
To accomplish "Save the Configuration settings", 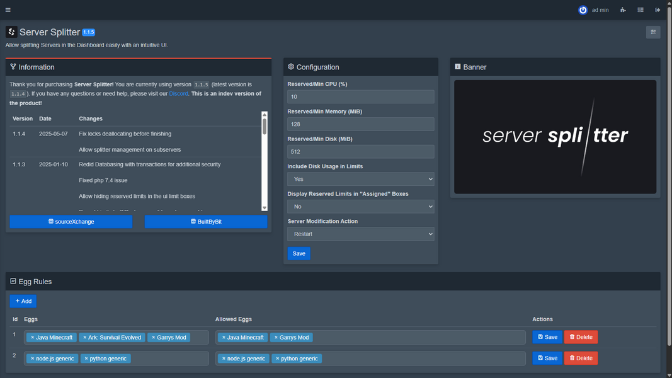I will tap(299, 253).
